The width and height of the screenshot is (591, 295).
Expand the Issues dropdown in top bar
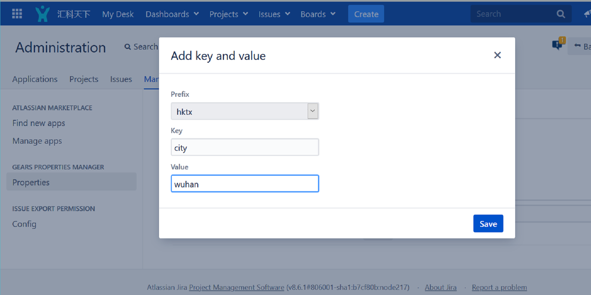click(274, 14)
